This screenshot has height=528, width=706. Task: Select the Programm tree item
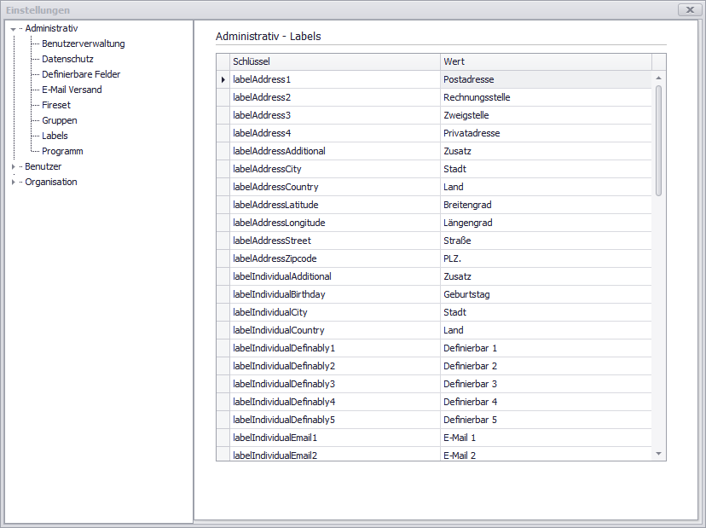click(x=62, y=151)
